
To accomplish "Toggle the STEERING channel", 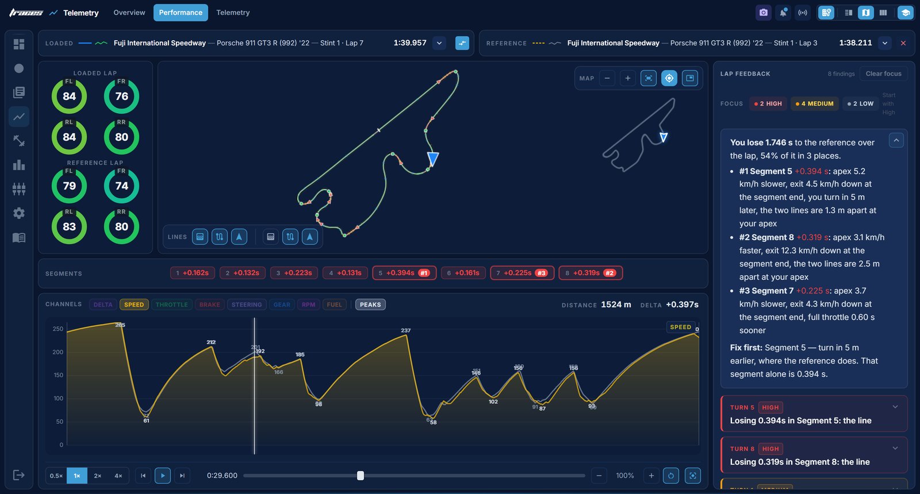I will [247, 304].
